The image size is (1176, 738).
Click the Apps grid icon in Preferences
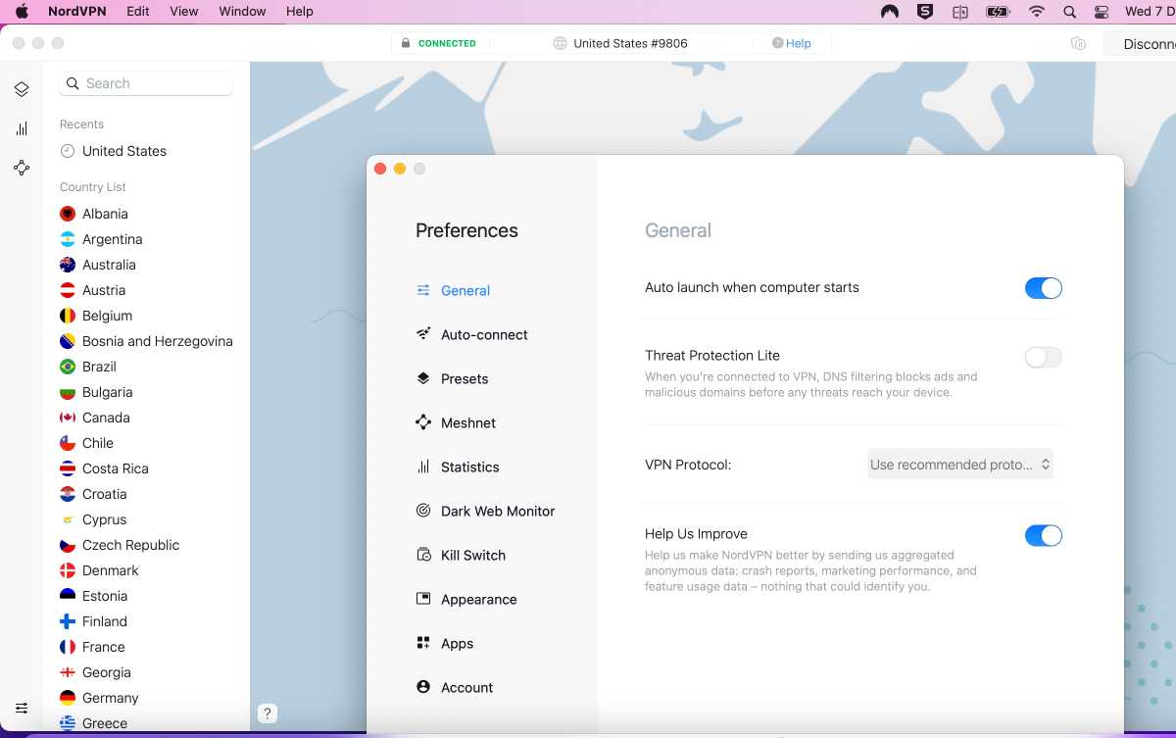tap(423, 643)
